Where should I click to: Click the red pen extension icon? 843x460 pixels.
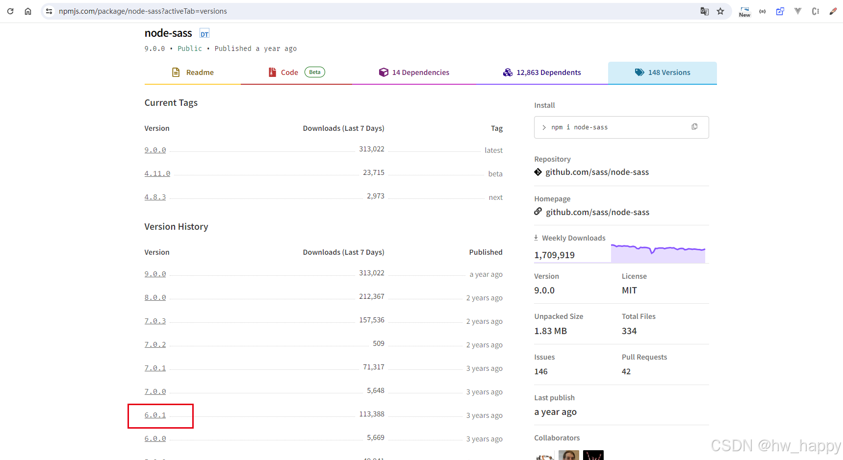[833, 11]
